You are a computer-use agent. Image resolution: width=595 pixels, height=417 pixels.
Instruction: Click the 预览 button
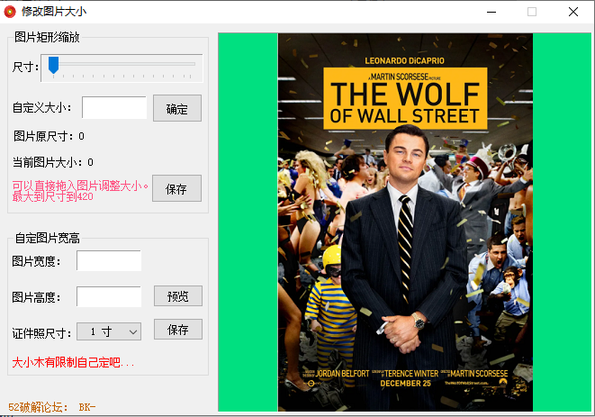pos(178,296)
